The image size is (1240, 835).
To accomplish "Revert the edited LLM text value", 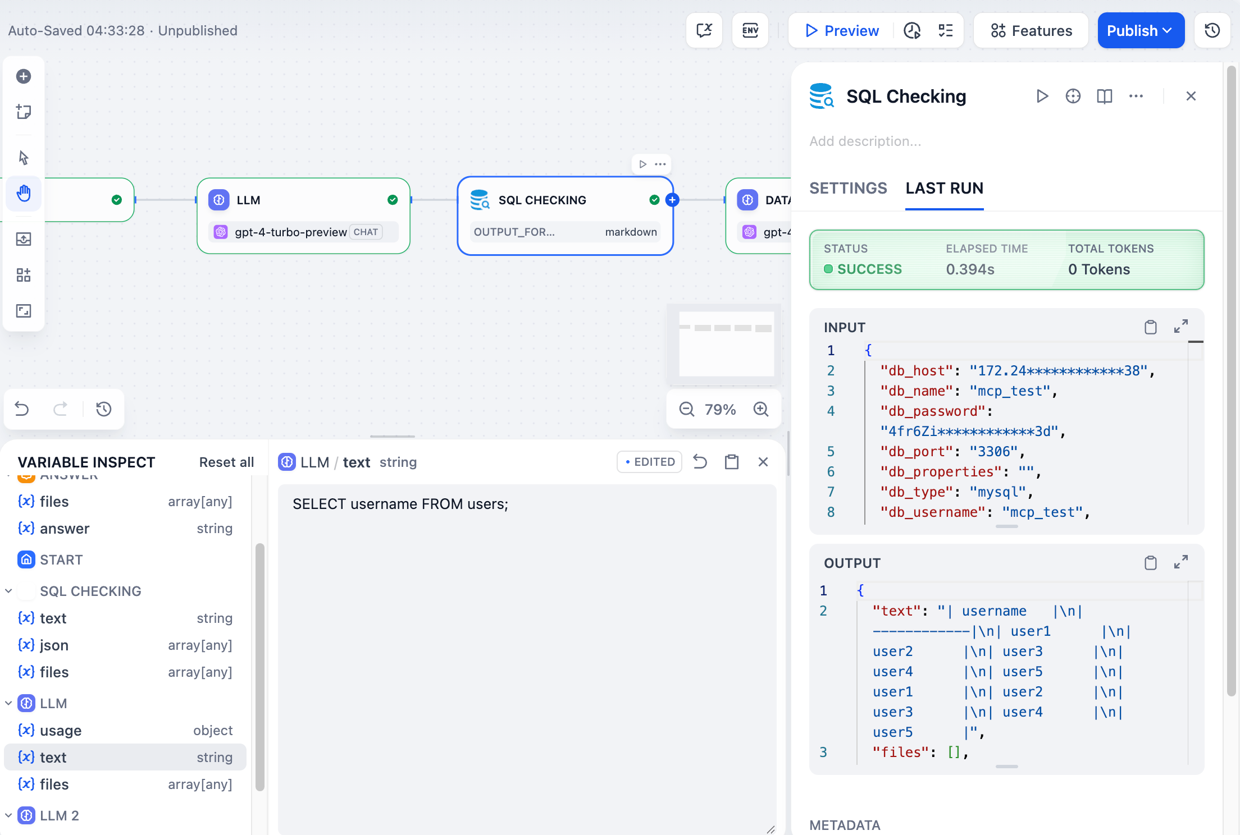I will 700,462.
